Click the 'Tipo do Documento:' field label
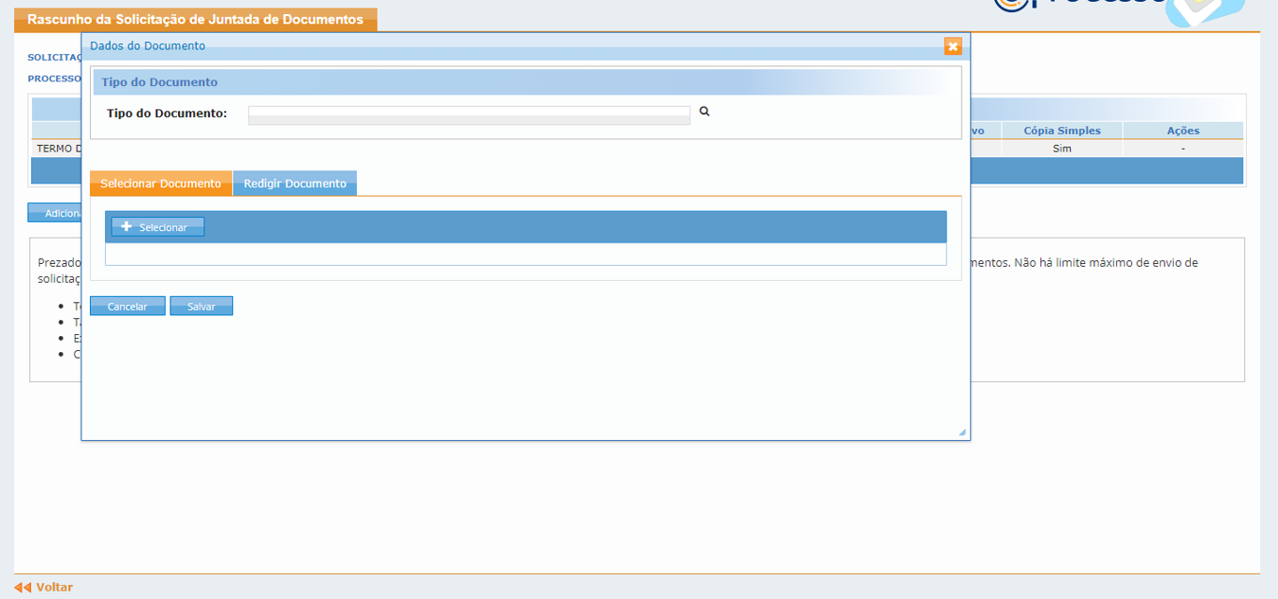This screenshot has height=599, width=1278. [167, 114]
